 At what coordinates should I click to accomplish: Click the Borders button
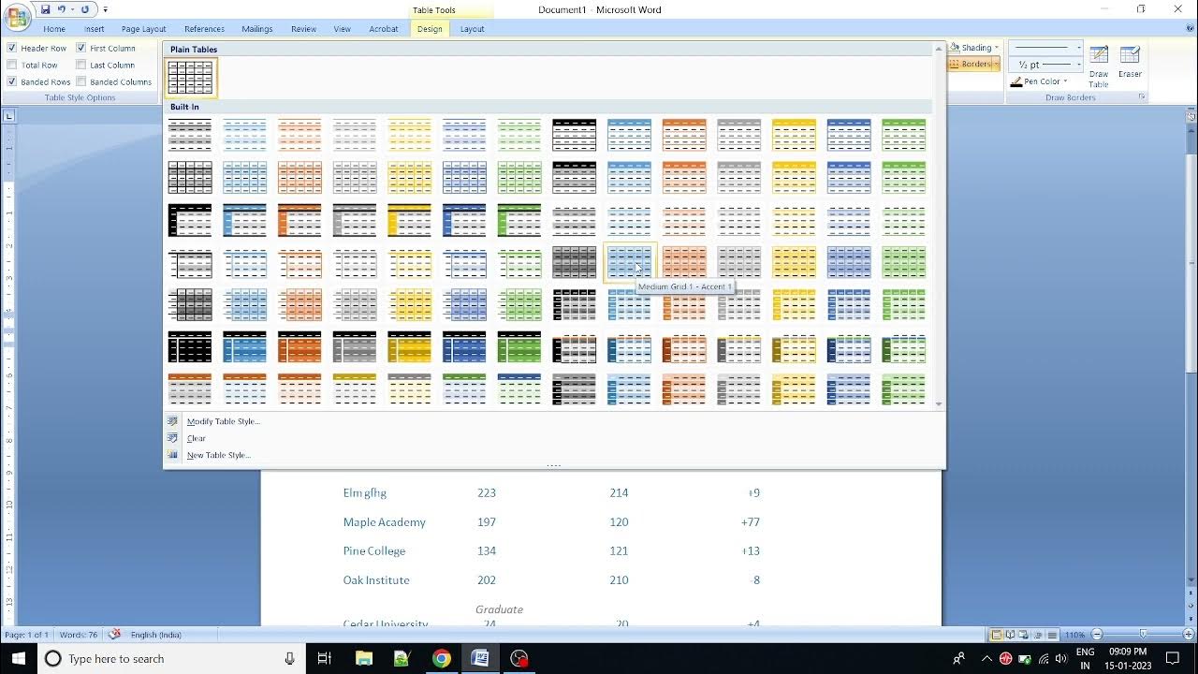[970, 65]
